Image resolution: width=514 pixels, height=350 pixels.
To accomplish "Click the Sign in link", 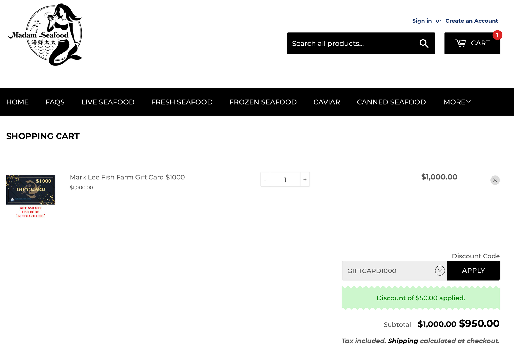I will pyautogui.click(x=422, y=21).
